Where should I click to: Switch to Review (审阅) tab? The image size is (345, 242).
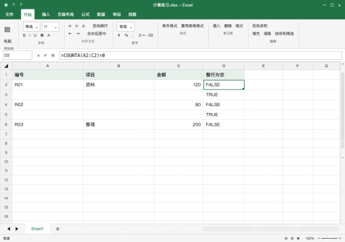[x=117, y=14]
